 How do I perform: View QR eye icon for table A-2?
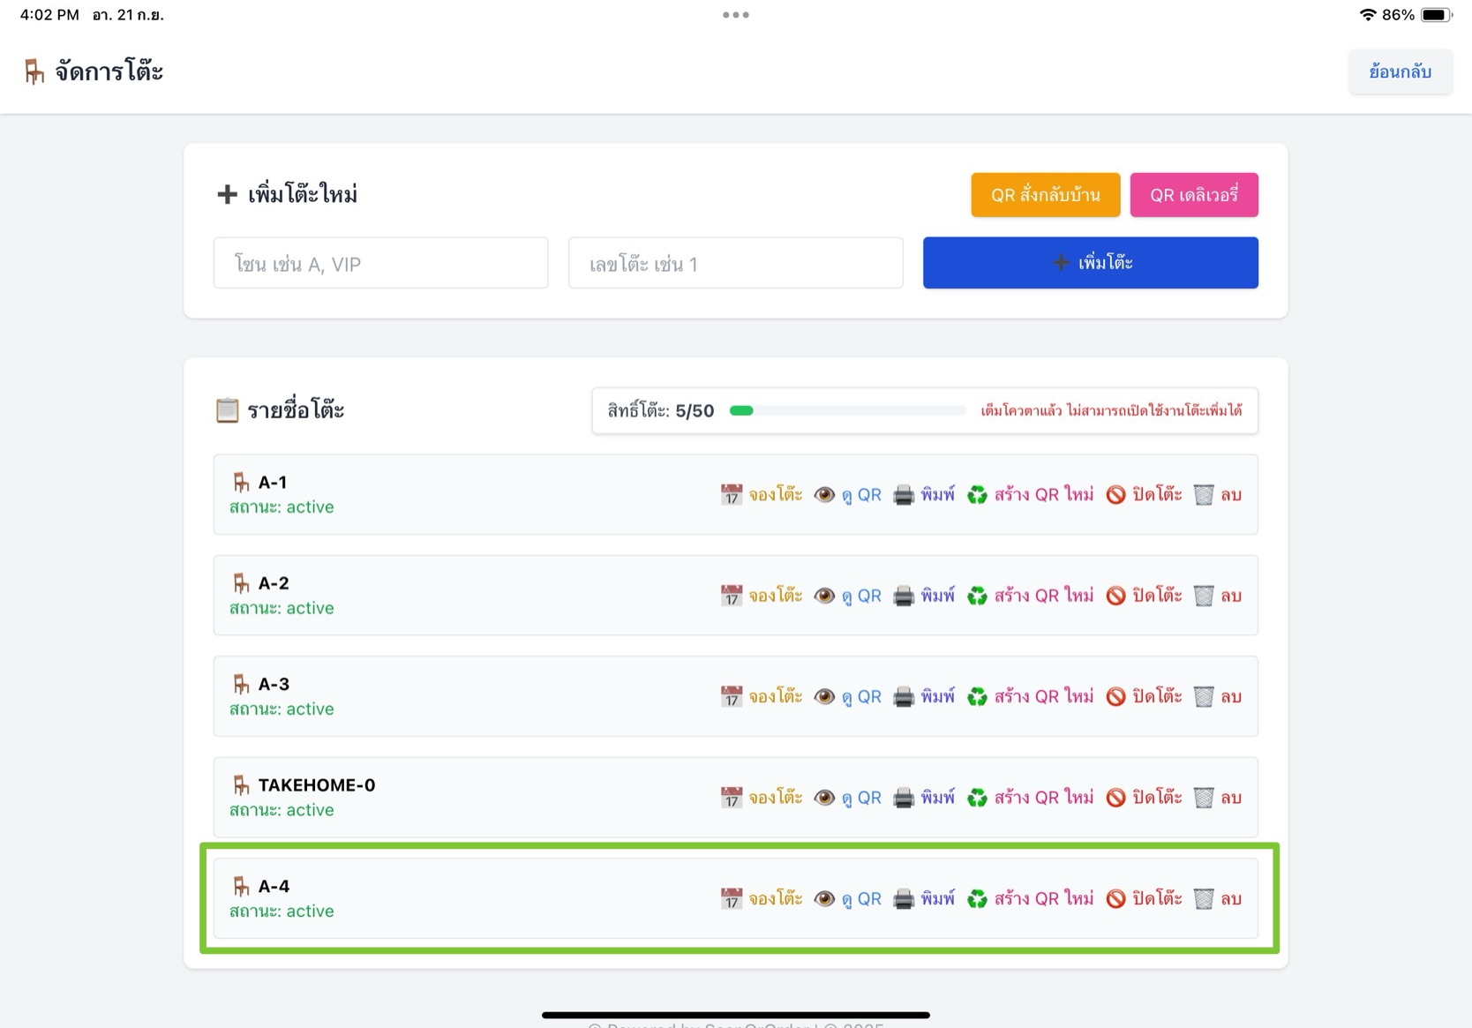[824, 596]
